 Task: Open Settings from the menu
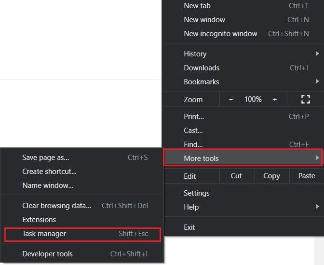point(243,193)
